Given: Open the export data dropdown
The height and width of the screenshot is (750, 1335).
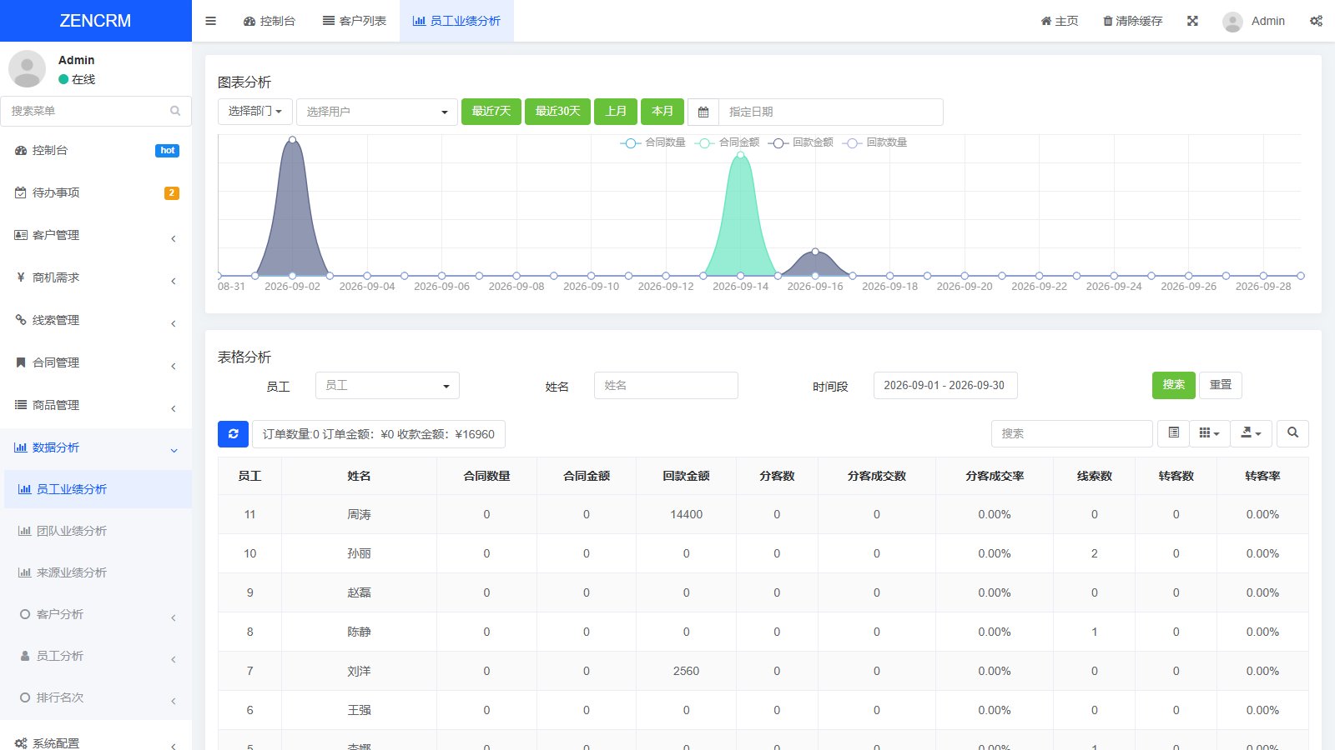Looking at the screenshot, I should tap(1251, 433).
